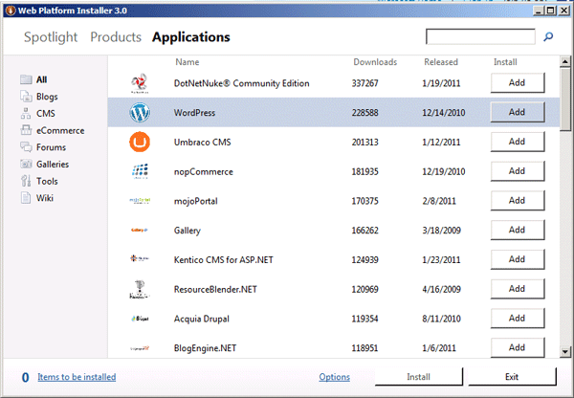Sort by the Released column header
The image size is (574, 398).
tap(441, 62)
